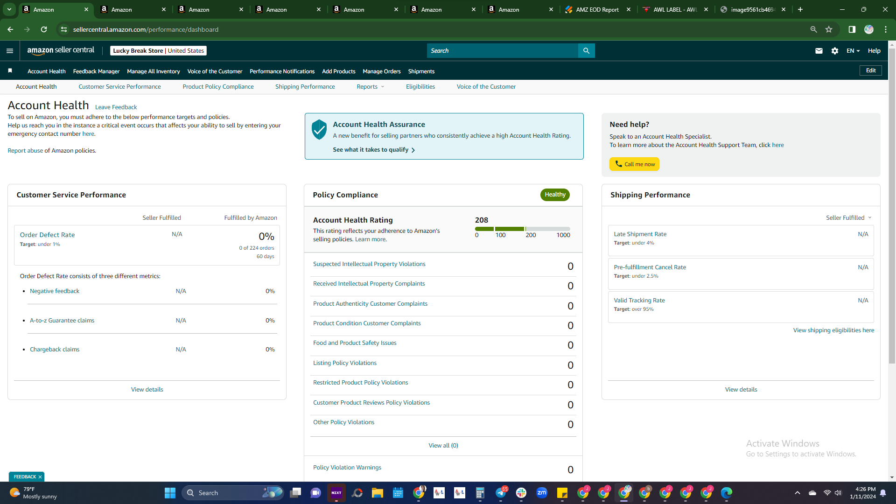Click the browser back arrow
The width and height of the screenshot is (896, 504).
pyautogui.click(x=10, y=29)
